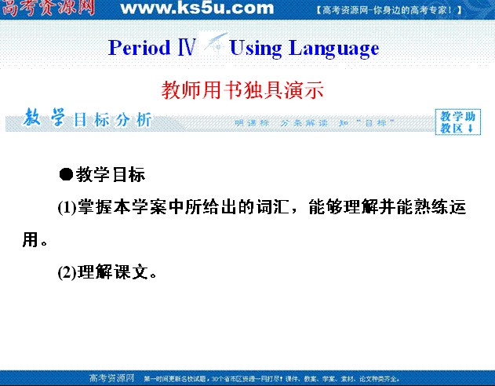
Task: Click the down arrow in 教学助教区 button
Action: pos(471,128)
